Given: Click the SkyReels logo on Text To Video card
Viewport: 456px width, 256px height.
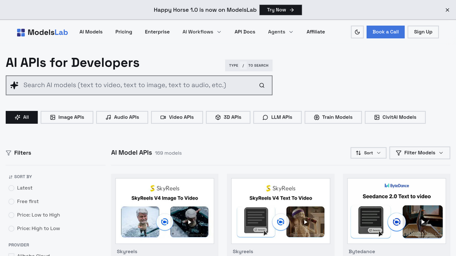Looking at the screenshot, I should tap(281, 188).
